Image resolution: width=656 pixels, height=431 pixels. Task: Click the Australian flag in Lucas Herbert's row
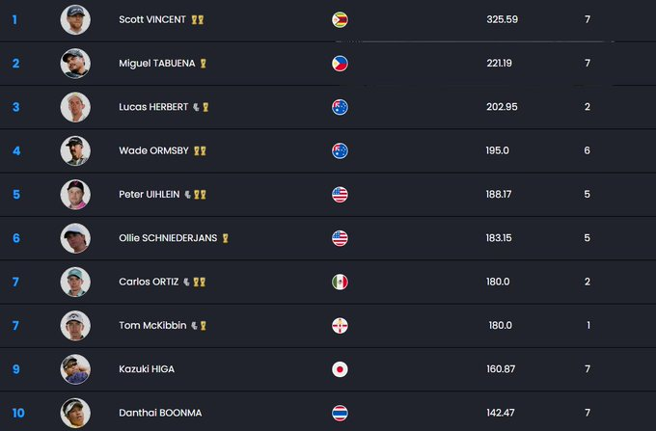[x=340, y=107]
